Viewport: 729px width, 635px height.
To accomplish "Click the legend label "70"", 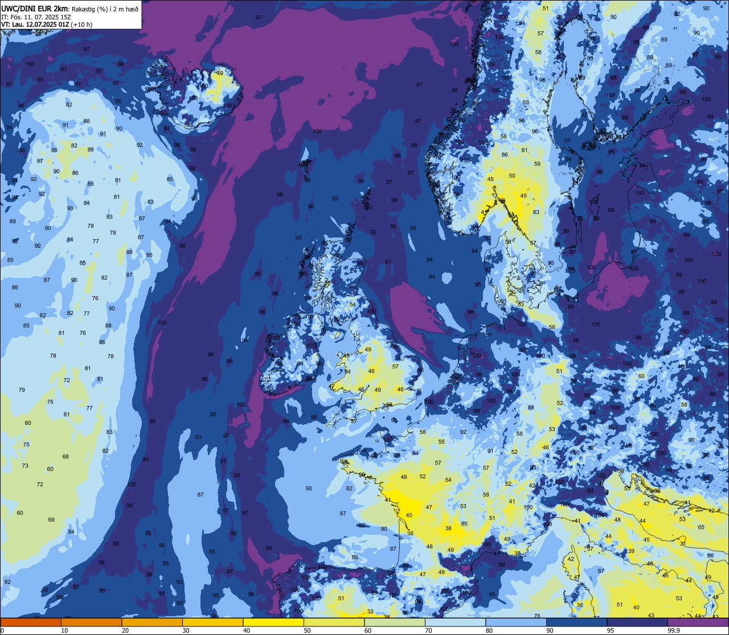I will (x=428, y=630).
